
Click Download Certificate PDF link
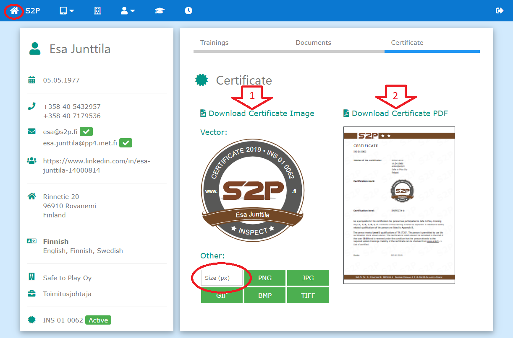[x=400, y=113]
